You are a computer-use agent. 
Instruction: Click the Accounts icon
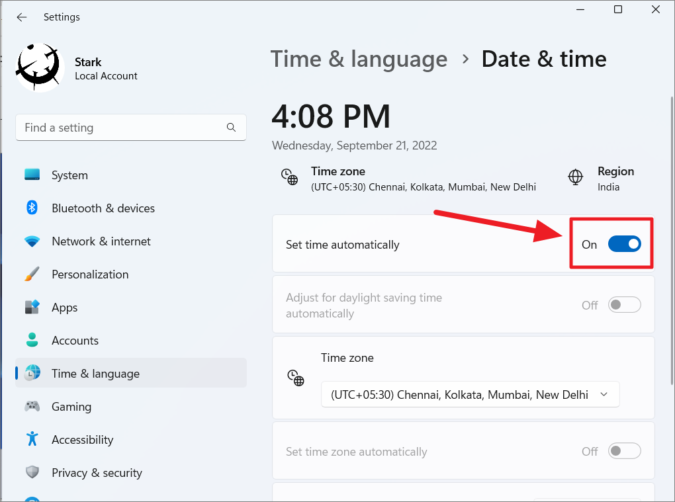32,340
